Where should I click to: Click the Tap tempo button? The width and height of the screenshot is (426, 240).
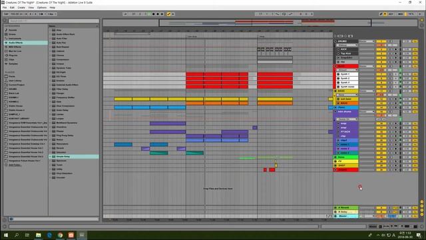point(6,14)
